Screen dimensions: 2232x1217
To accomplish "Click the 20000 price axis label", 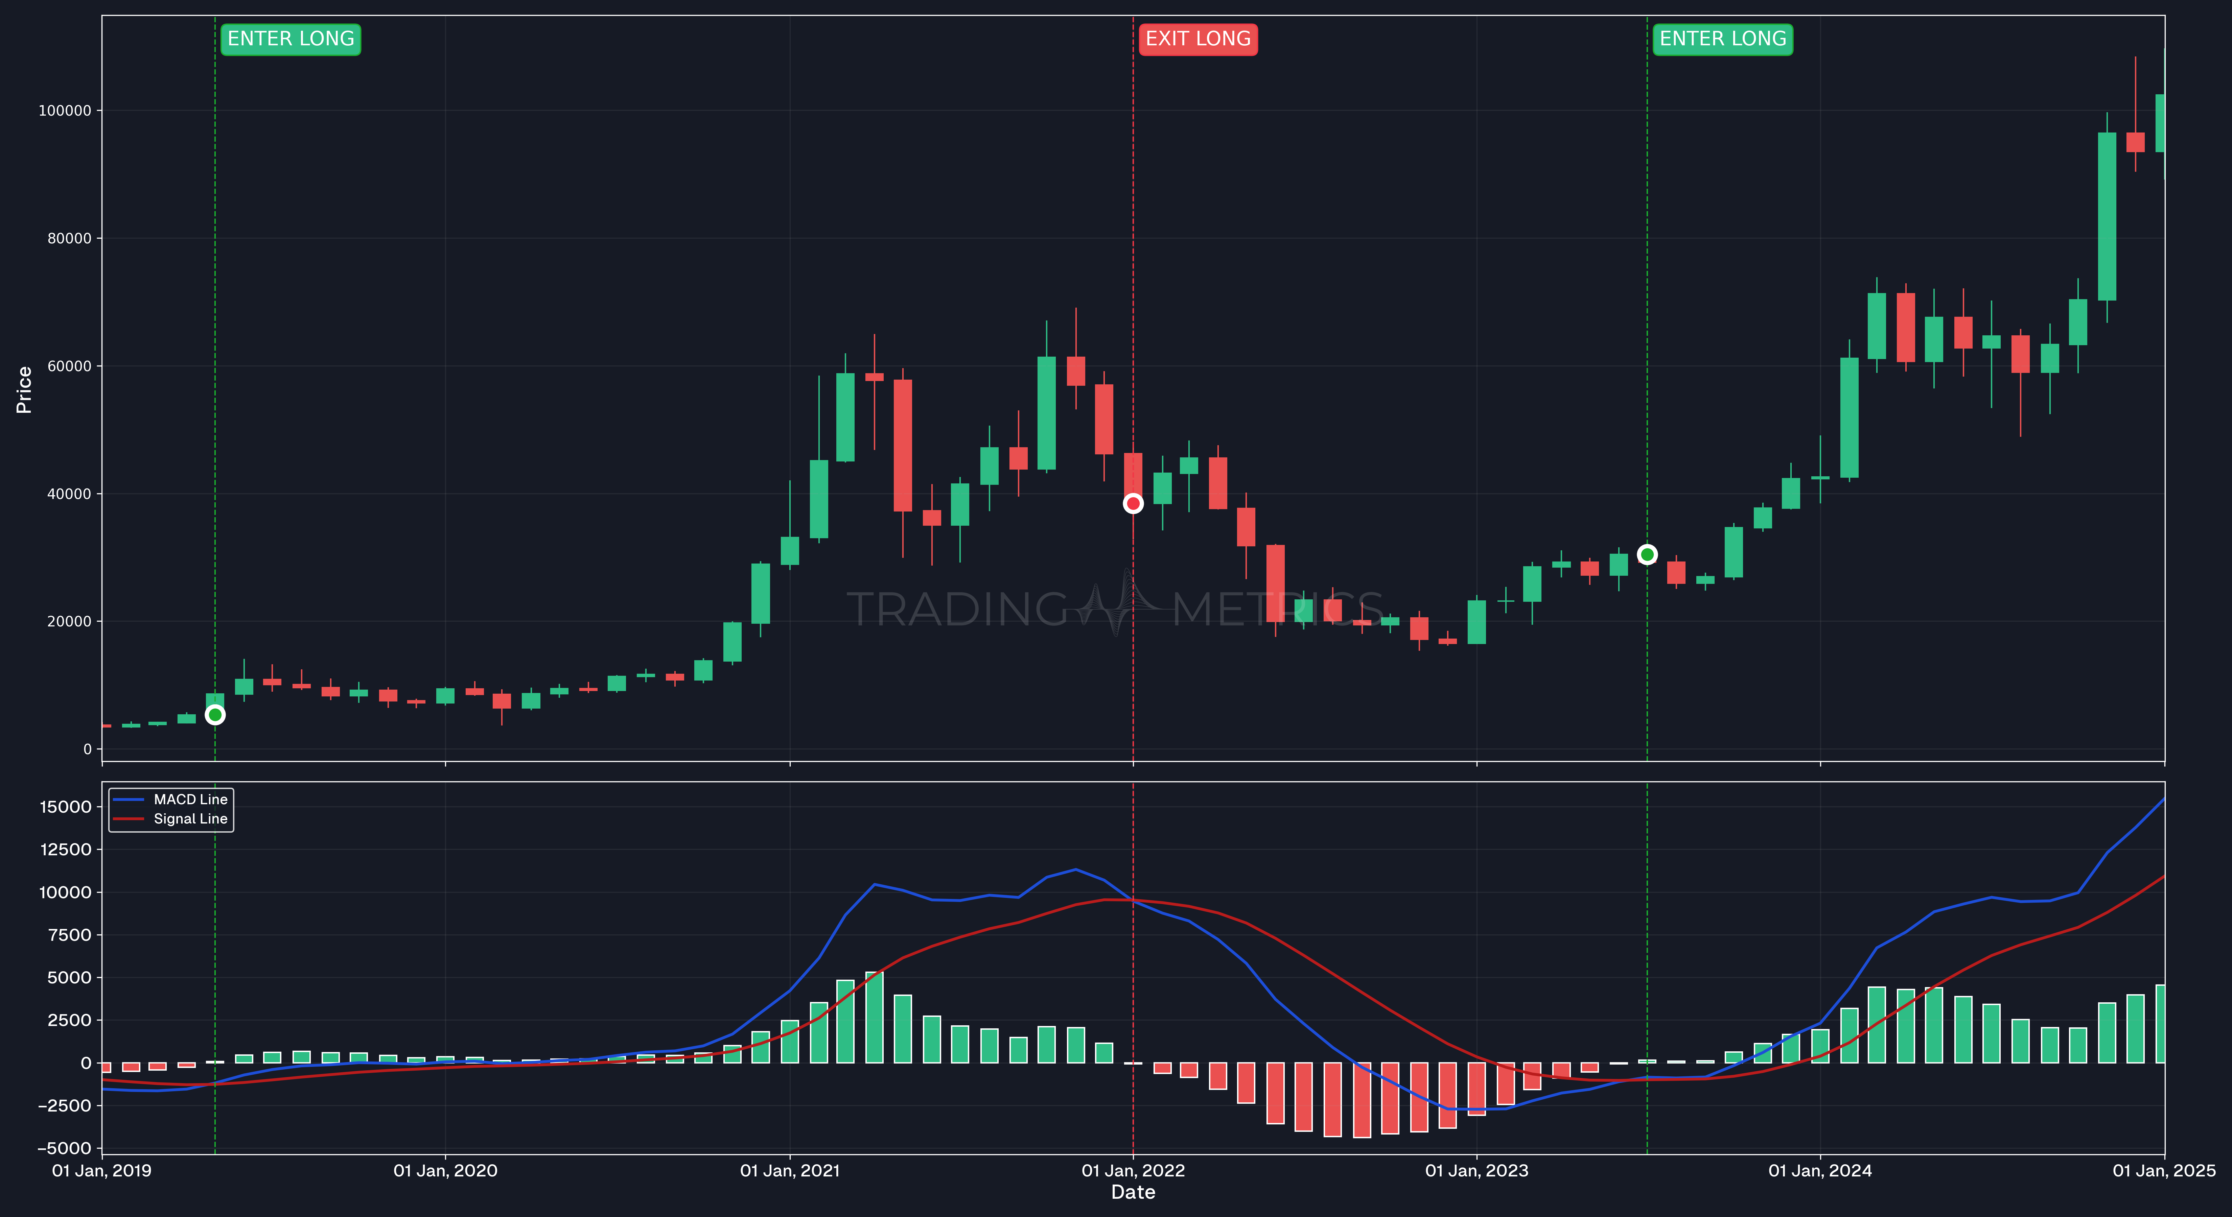I will coord(69,621).
